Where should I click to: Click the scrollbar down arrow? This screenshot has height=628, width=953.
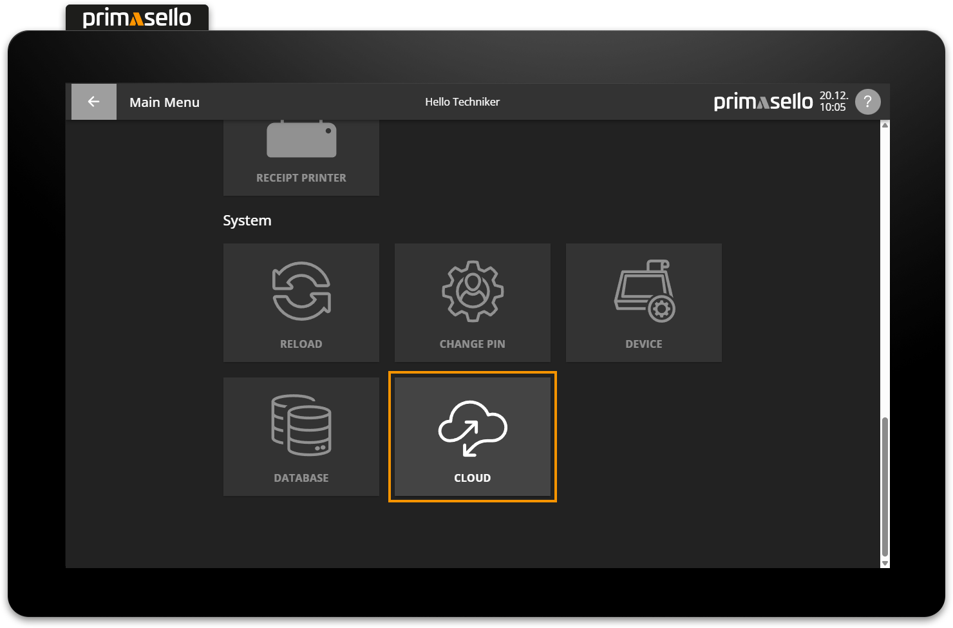885,563
